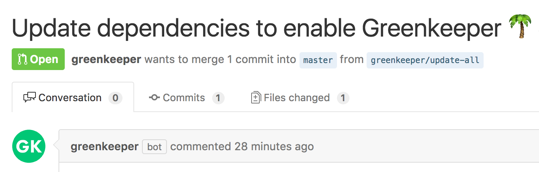
Task: Open the greenkeeper/update-all branch link
Action: click(425, 60)
